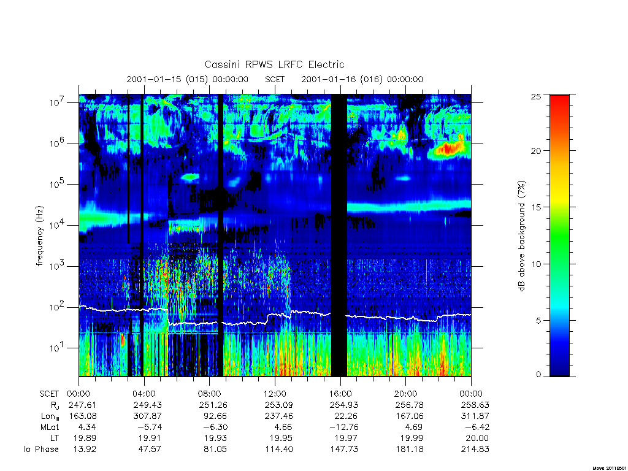Image resolution: width=628 pixels, height=471 pixels.
Task: Click the R_J value 258.63
Action: click(475, 405)
